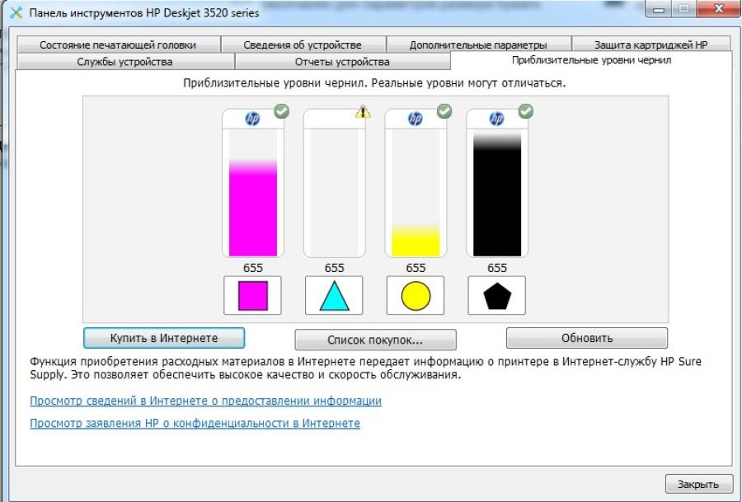742x502 pixels.
Task: Click the black pentagon cartridge icon
Action: pos(497,296)
